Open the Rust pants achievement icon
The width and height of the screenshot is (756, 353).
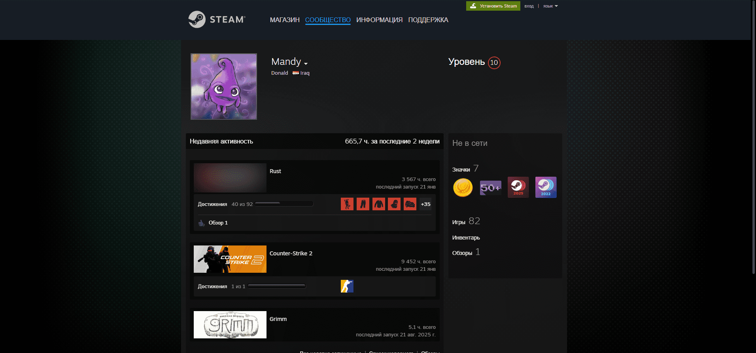pyautogui.click(x=363, y=204)
